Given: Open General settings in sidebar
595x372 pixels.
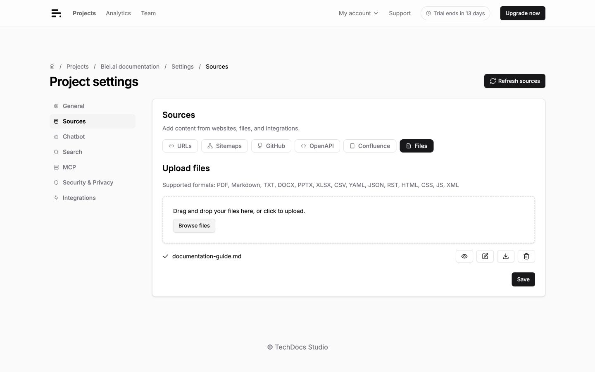Looking at the screenshot, I should 93,106.
